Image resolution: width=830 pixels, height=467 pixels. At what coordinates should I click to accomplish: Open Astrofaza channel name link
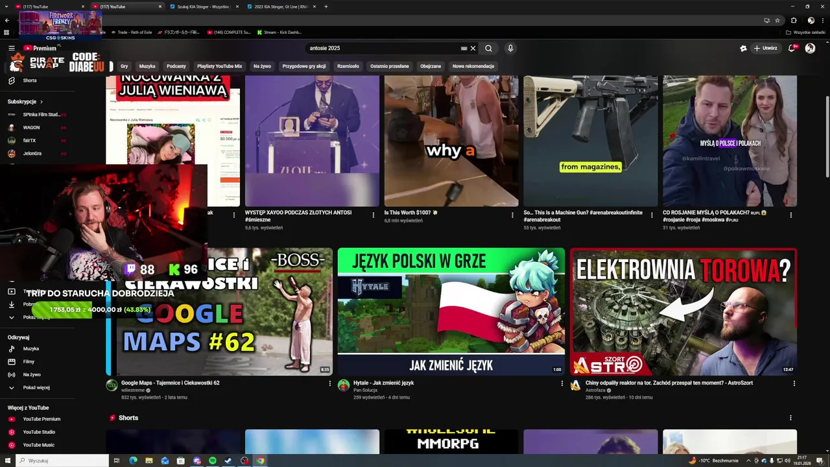[x=596, y=390]
